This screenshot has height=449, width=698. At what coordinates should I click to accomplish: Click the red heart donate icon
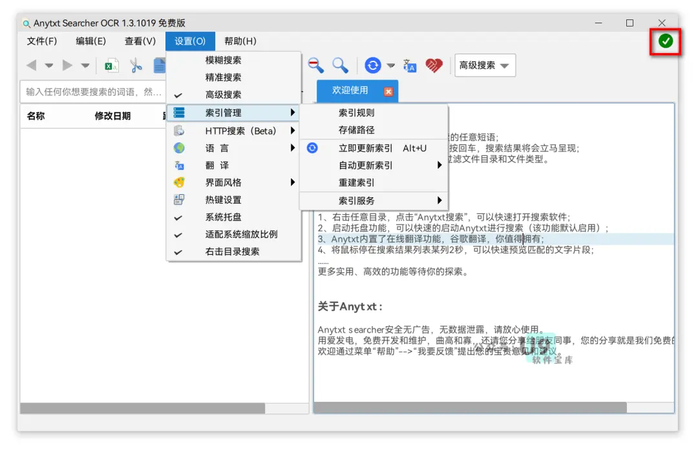(x=434, y=65)
